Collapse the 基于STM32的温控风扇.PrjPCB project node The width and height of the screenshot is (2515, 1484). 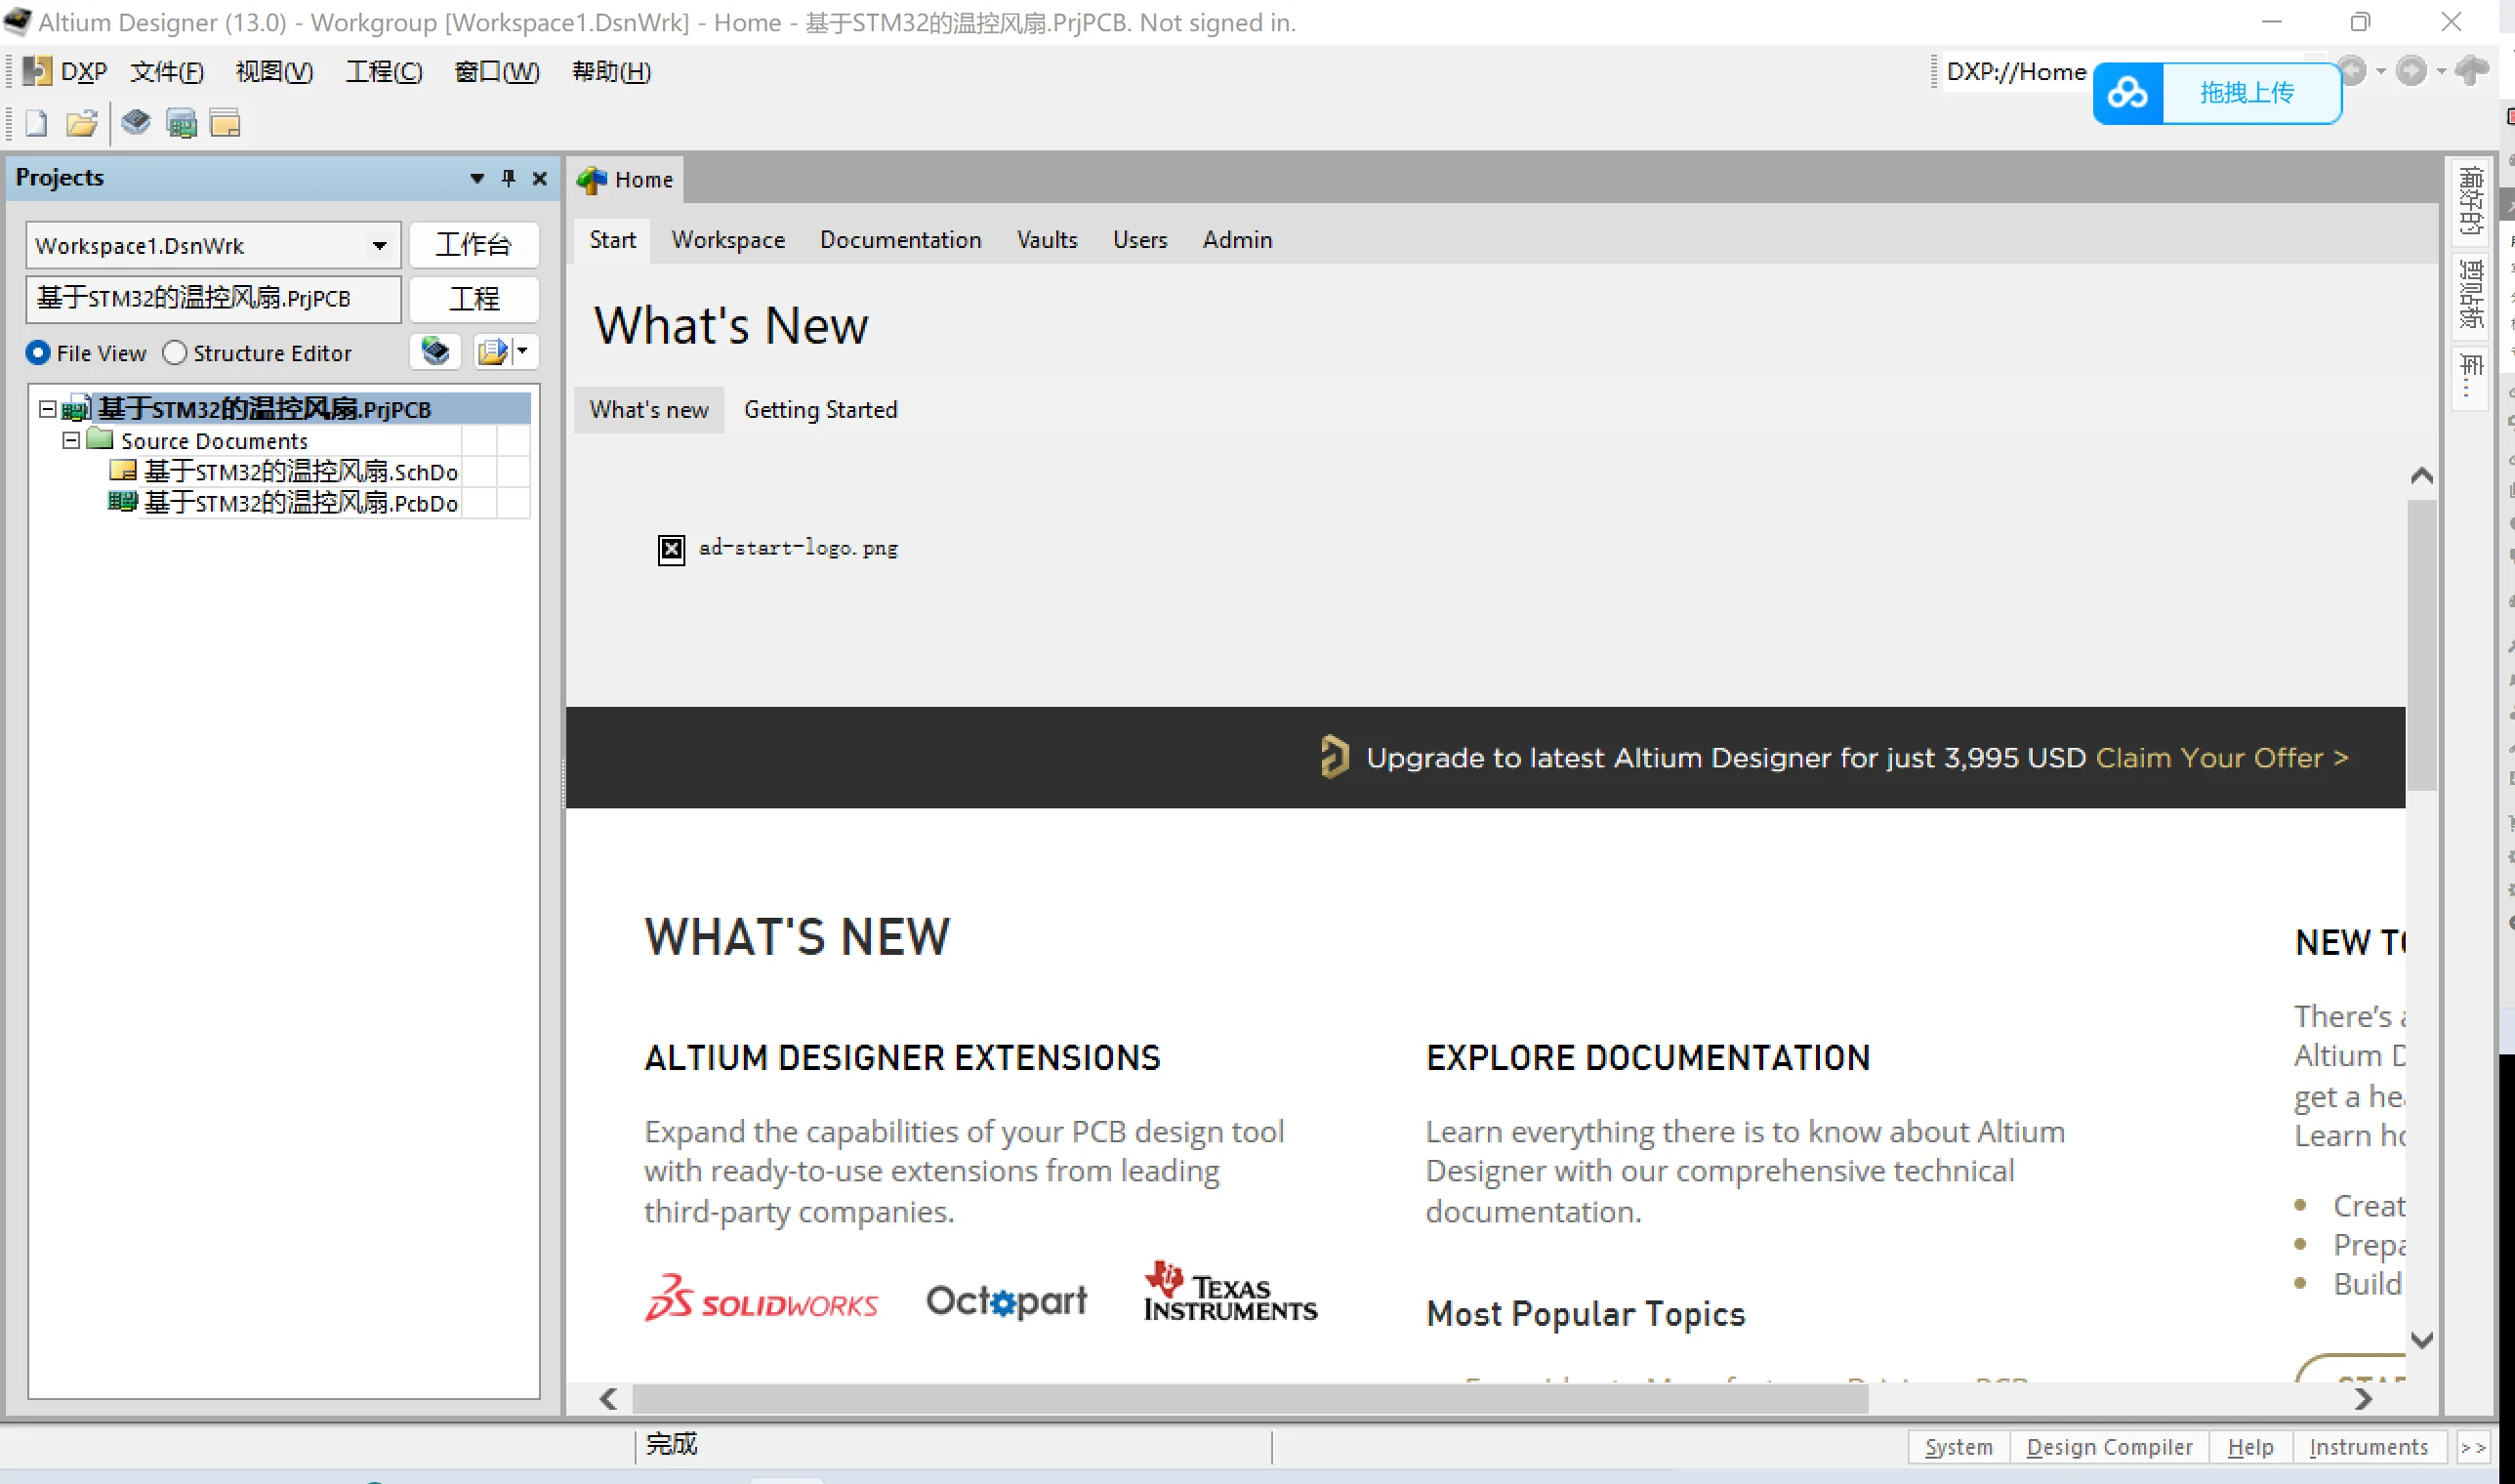tap(47, 409)
